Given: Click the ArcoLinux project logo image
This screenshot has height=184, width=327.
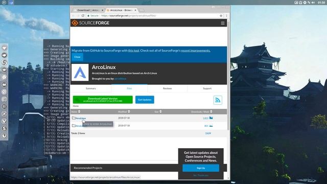Looking at the screenshot, I should [x=80, y=73].
